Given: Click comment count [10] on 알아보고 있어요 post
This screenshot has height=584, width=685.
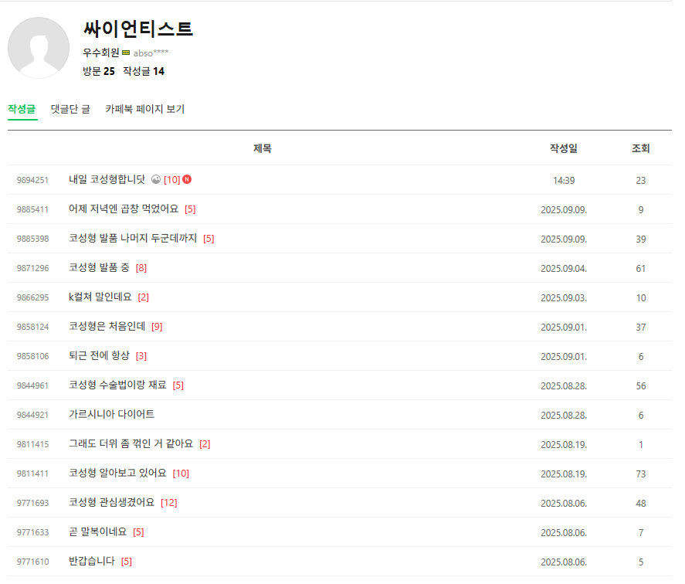Looking at the screenshot, I should (181, 474).
